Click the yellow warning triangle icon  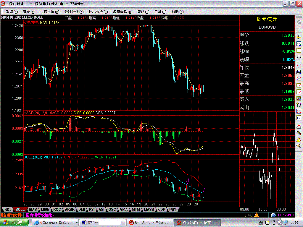click(299, 139)
